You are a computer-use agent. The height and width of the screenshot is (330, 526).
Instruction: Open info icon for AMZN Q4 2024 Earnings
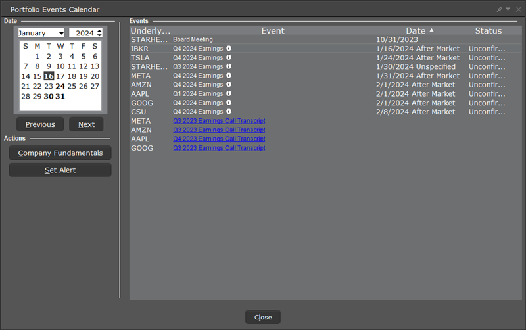[x=229, y=85]
